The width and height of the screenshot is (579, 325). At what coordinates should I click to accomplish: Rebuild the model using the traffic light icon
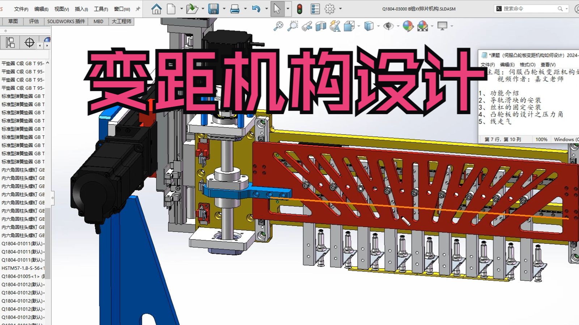tap(299, 9)
